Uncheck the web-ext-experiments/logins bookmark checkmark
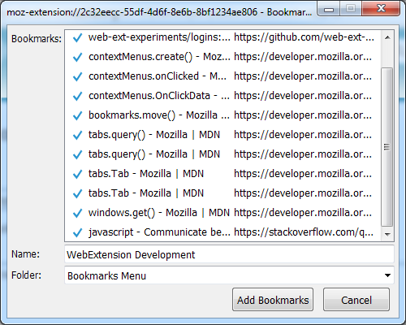The image size is (406, 325). point(77,37)
